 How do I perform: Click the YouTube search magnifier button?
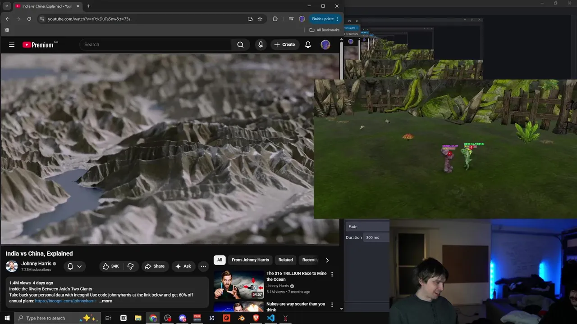(240, 45)
